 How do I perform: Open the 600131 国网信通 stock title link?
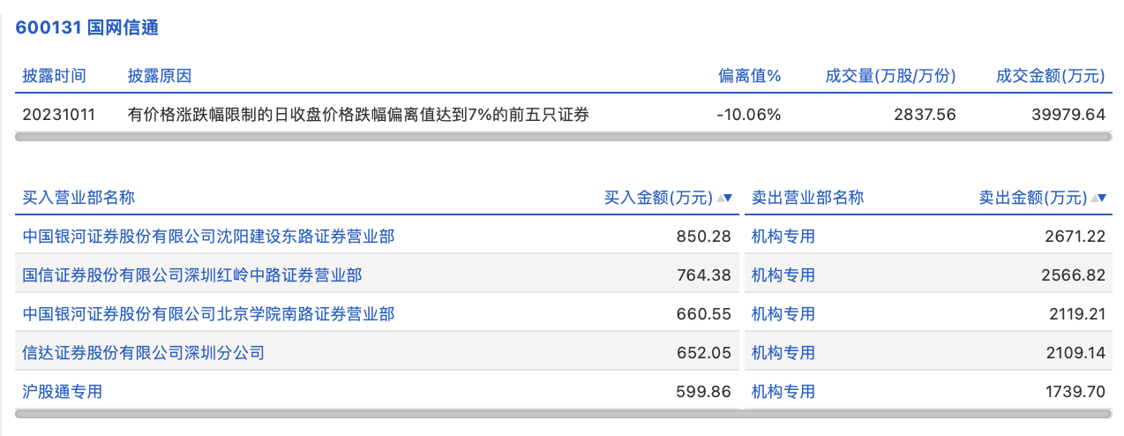pos(86,27)
